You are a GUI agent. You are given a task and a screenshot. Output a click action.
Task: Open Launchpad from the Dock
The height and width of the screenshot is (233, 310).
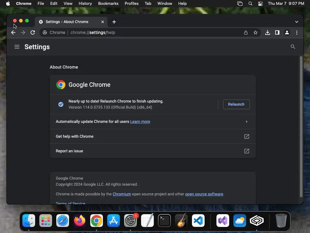coord(46,221)
